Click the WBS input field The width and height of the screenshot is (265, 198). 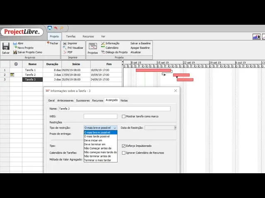[x=100, y=116]
